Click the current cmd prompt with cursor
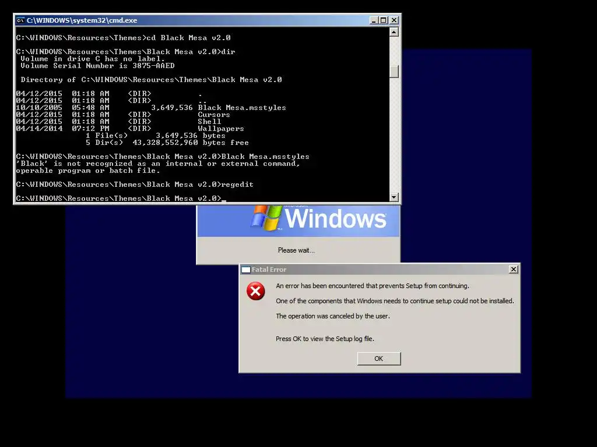Image resolution: width=597 pixels, height=447 pixels. [121, 198]
